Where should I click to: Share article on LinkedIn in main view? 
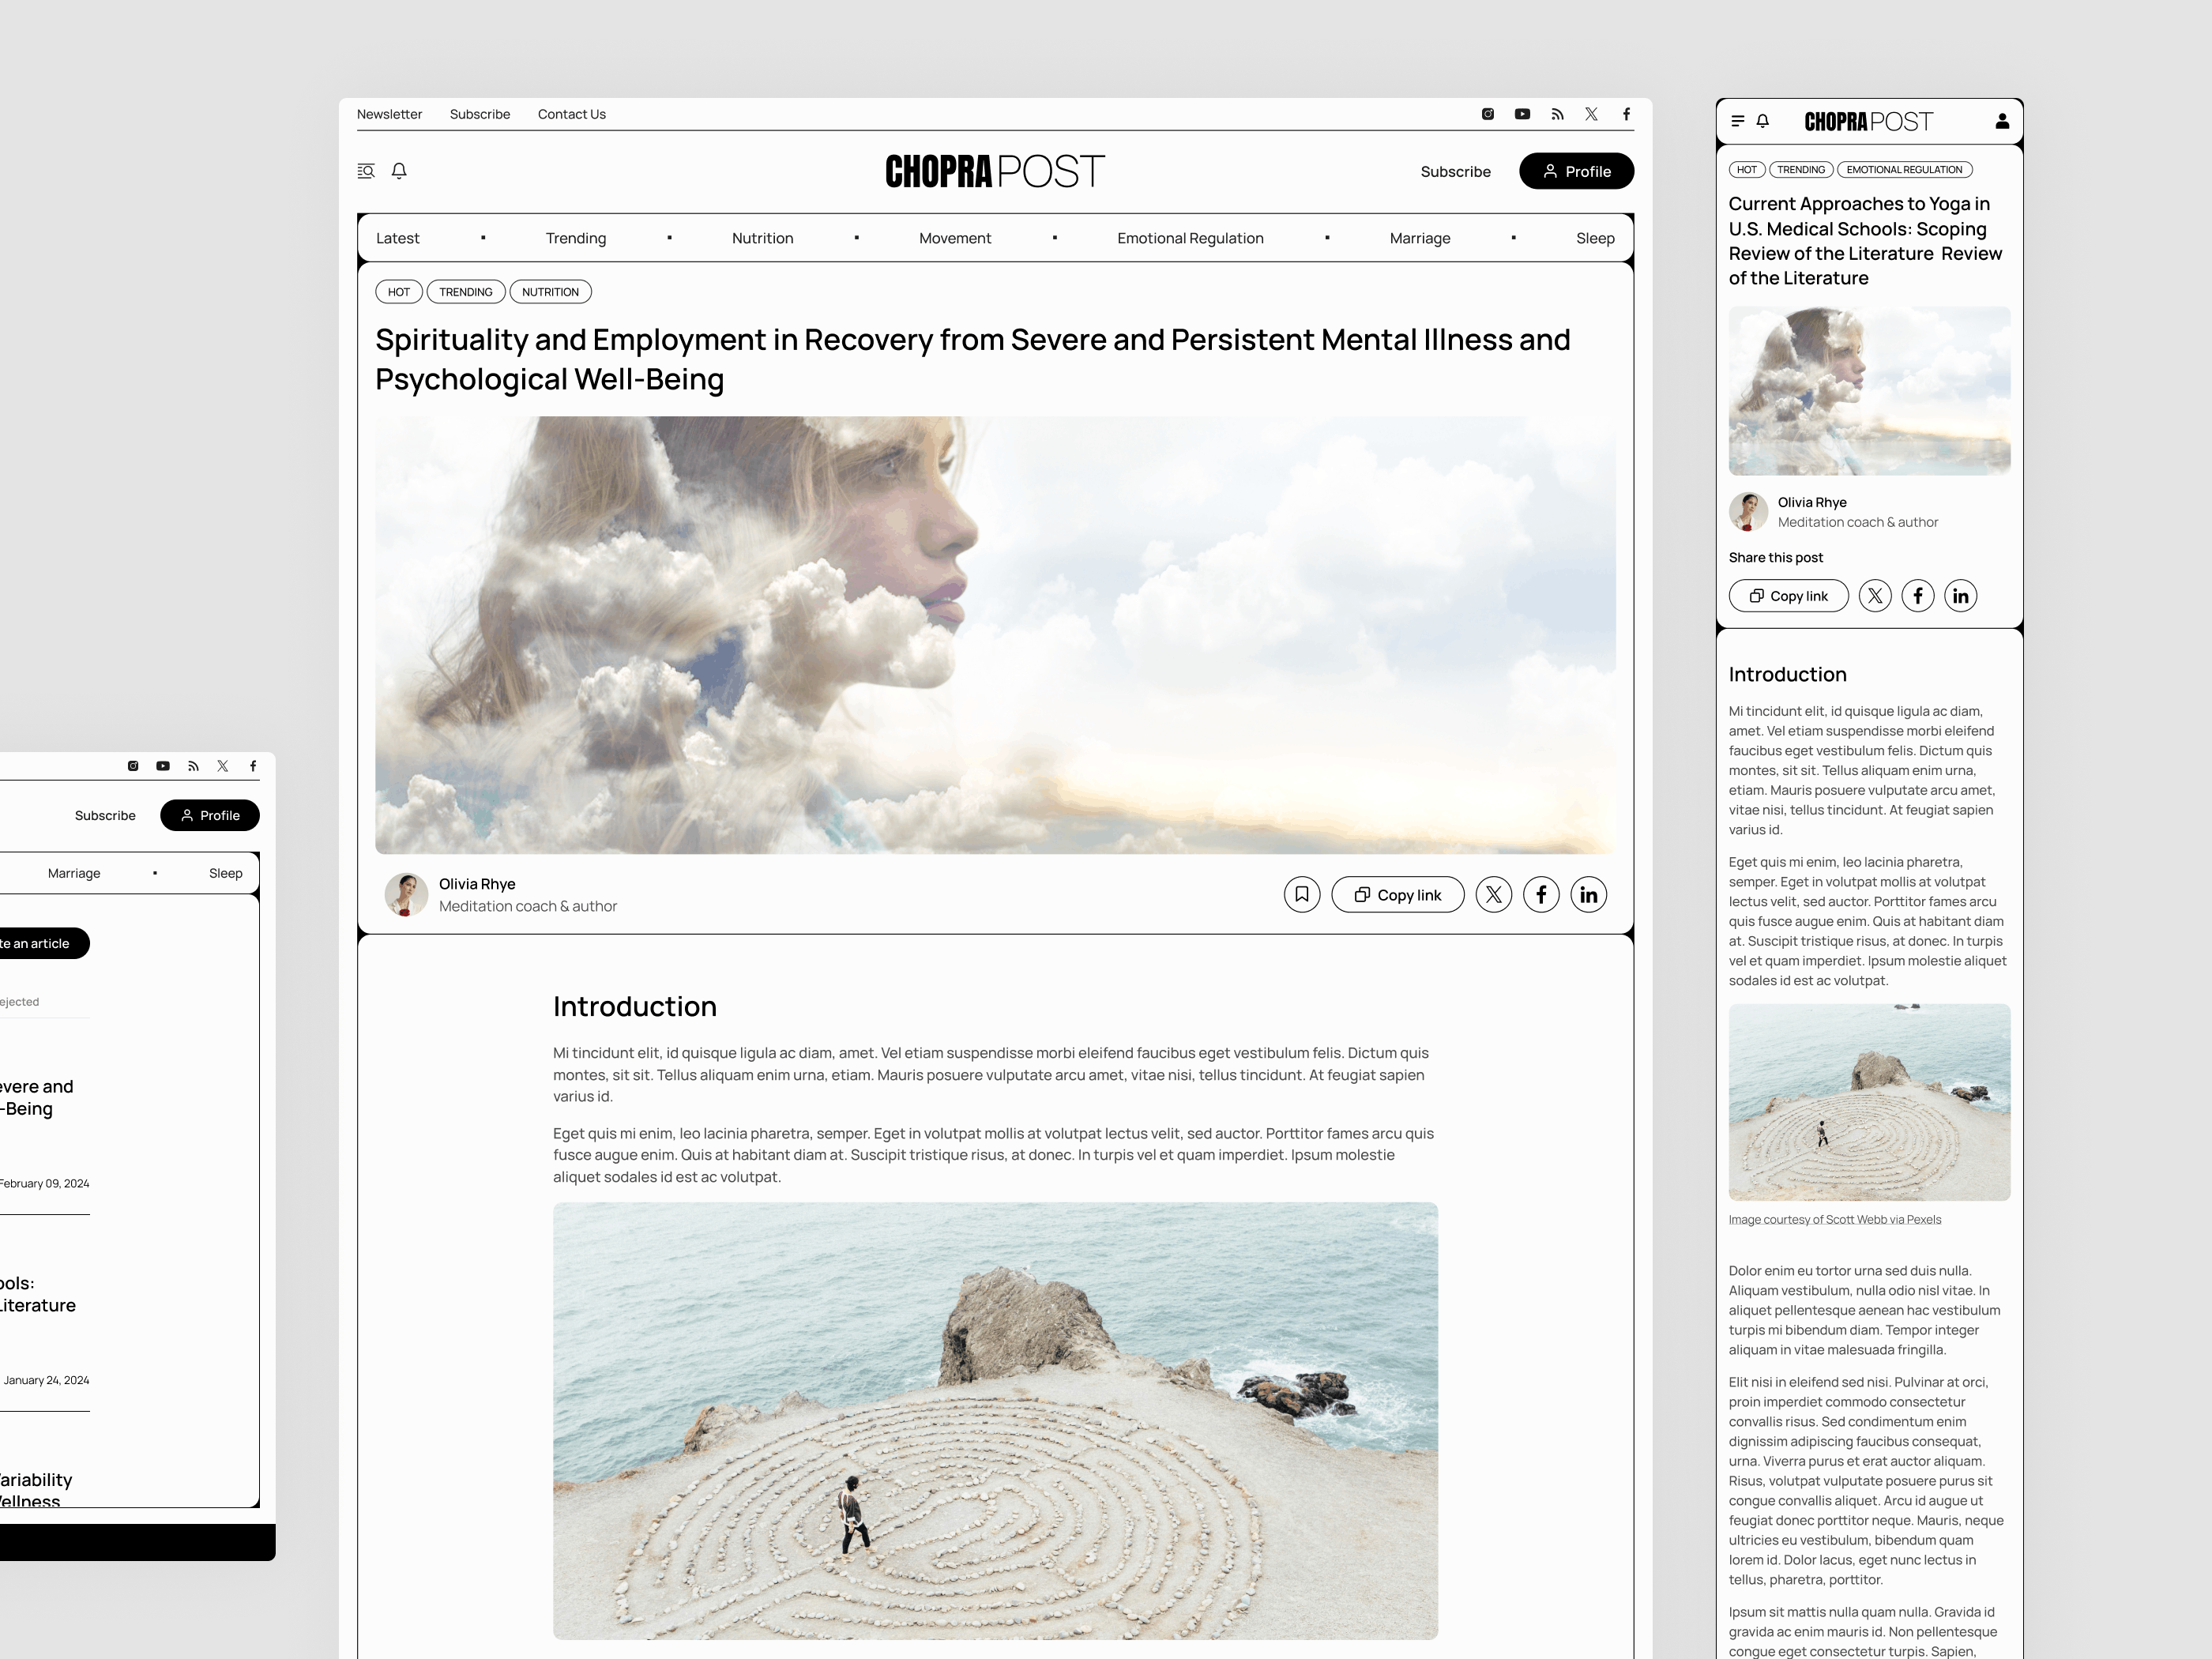pyautogui.click(x=1588, y=894)
